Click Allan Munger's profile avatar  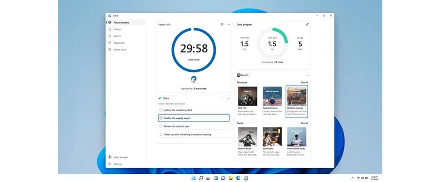(110, 157)
